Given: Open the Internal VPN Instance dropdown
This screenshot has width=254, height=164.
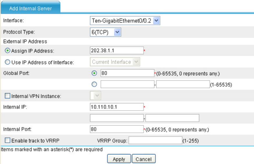Looking at the screenshot, I should pos(96,95).
